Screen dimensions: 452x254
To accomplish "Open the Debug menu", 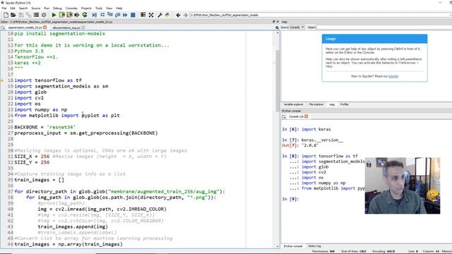I will click(x=57, y=8).
